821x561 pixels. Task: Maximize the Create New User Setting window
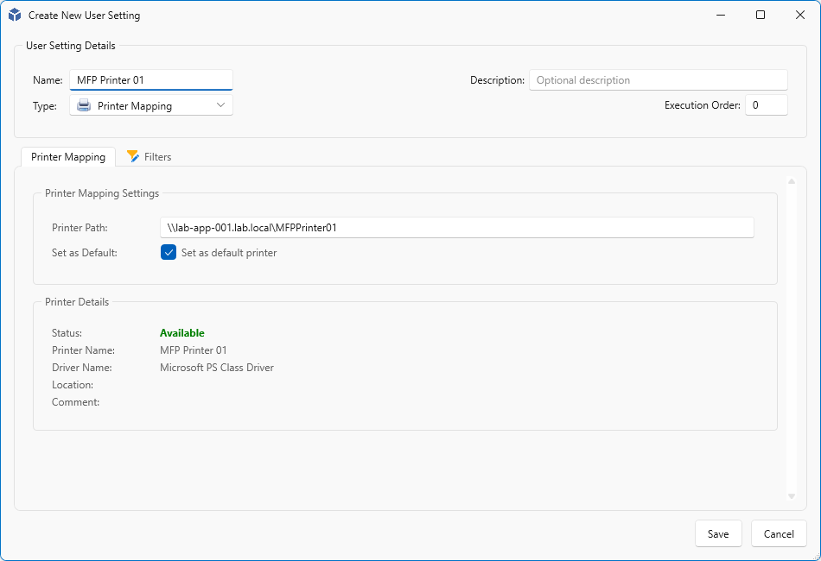(761, 15)
